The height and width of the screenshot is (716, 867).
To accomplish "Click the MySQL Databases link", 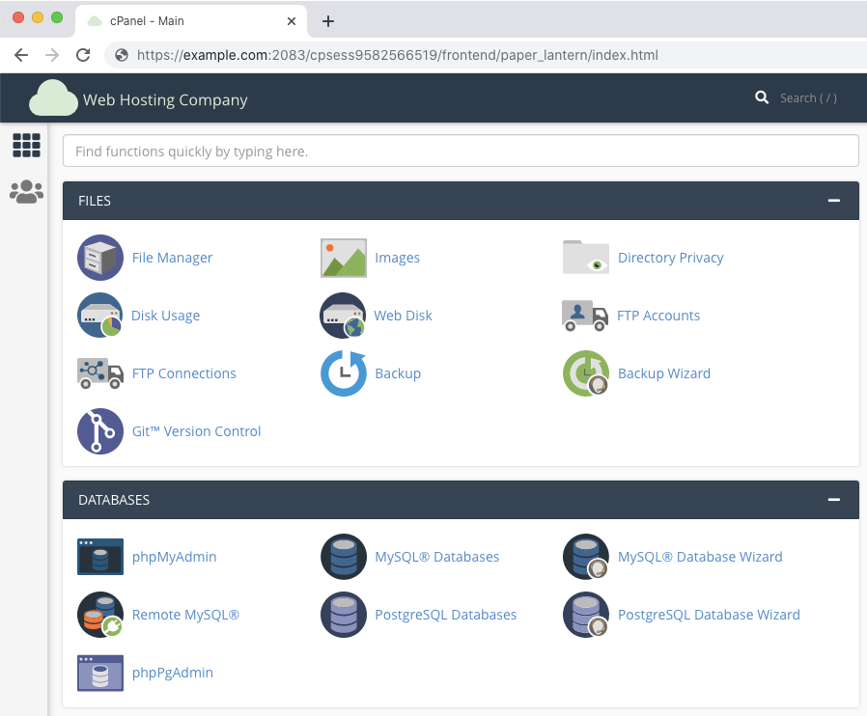I will click(436, 557).
